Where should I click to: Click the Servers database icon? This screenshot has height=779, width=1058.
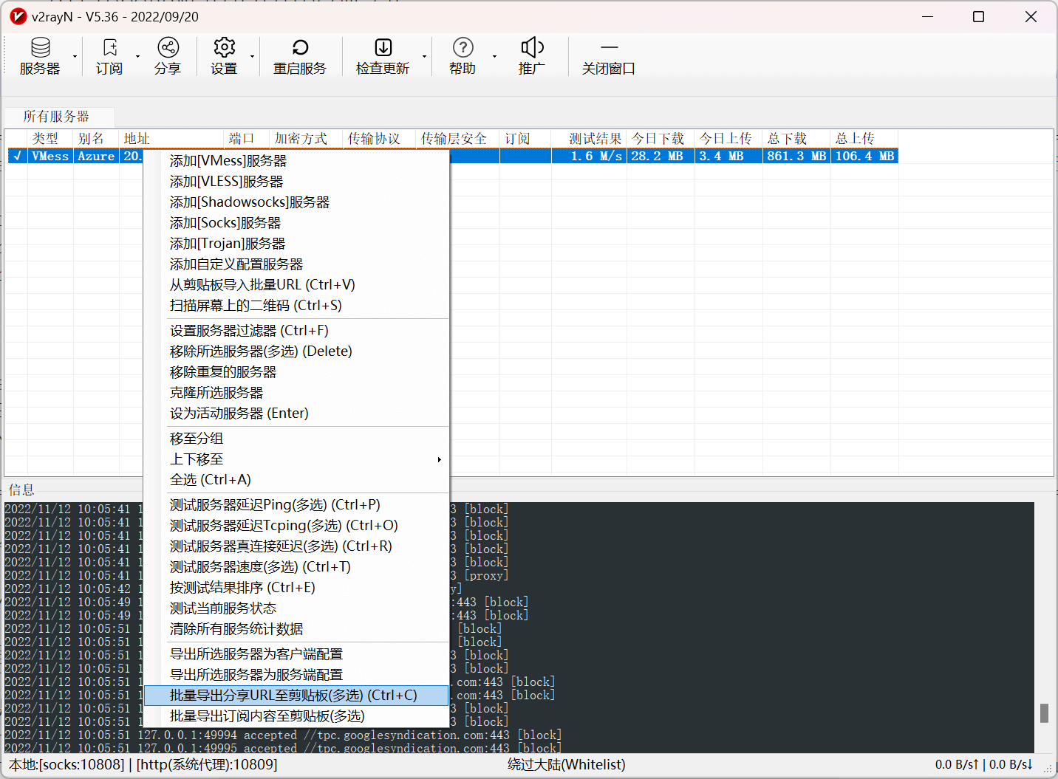click(40, 48)
